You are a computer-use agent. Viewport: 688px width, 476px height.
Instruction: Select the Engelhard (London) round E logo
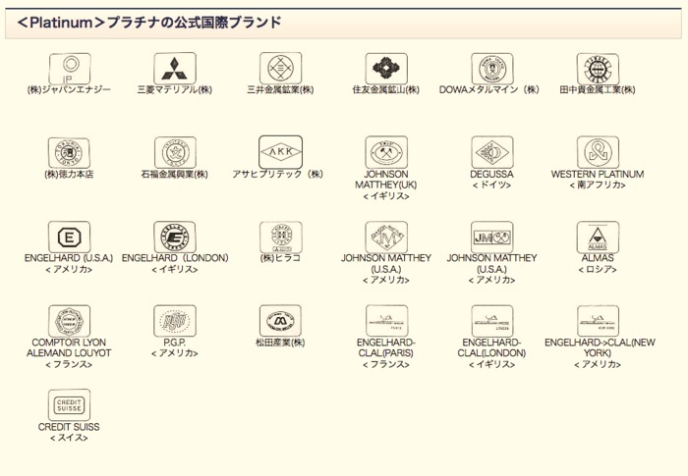pyautogui.click(x=175, y=238)
